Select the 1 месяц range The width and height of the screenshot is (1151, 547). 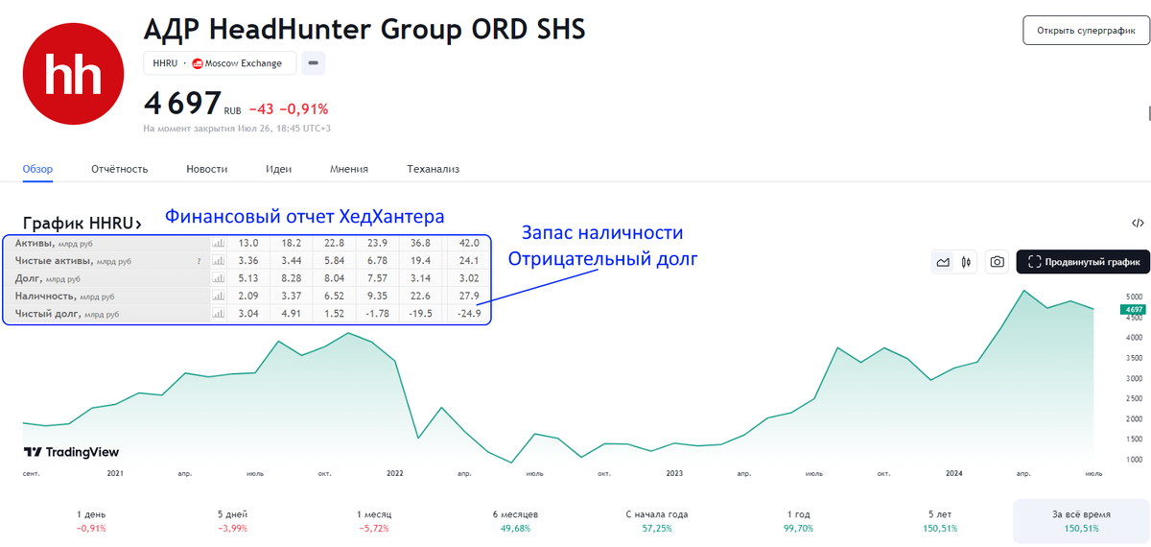[373, 521]
